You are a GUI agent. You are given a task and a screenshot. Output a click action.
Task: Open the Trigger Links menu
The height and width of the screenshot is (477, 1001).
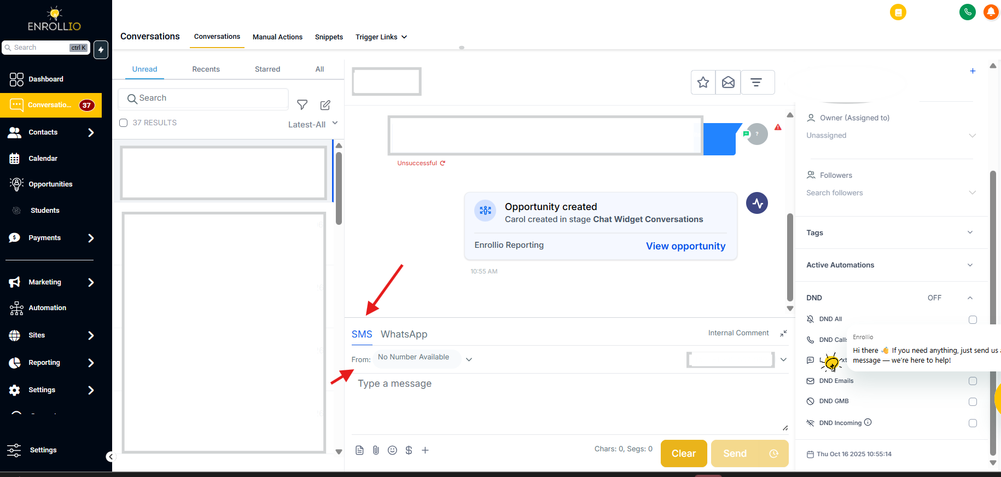(381, 37)
